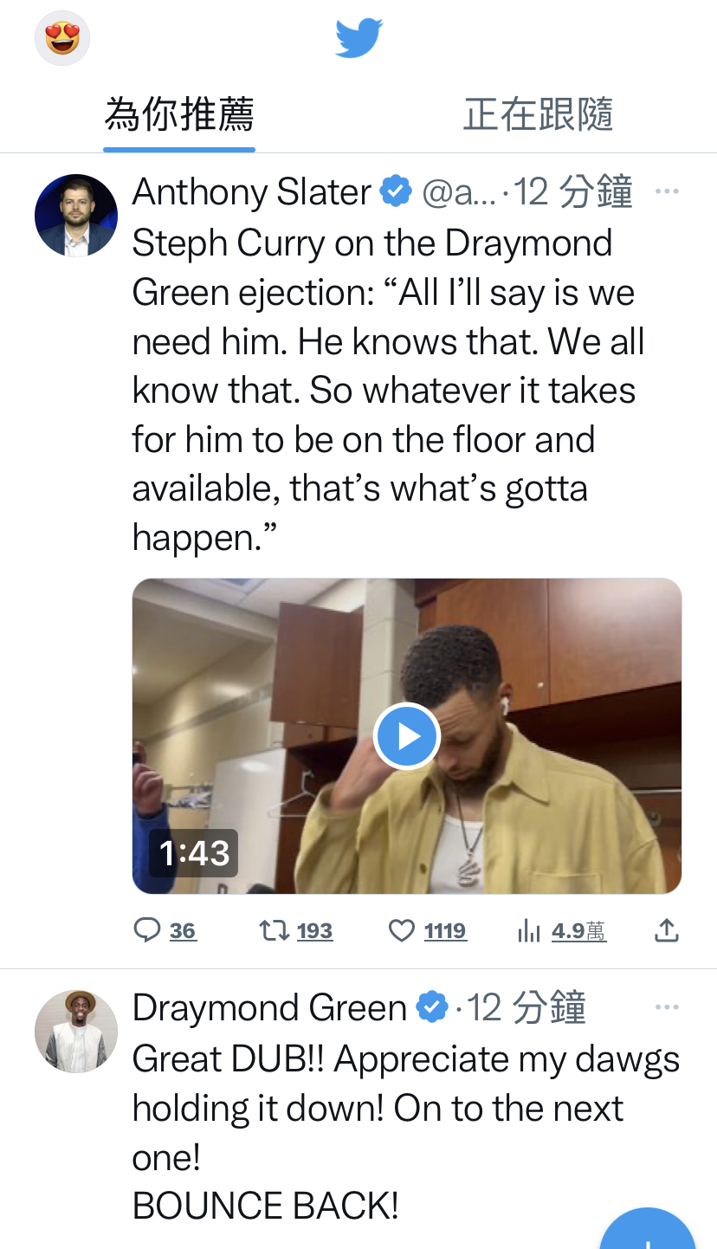Open the emoji profile avatar menu

62,38
